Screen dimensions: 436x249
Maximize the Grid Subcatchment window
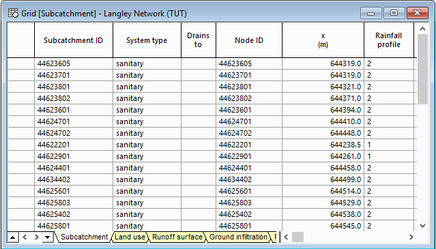point(394,13)
